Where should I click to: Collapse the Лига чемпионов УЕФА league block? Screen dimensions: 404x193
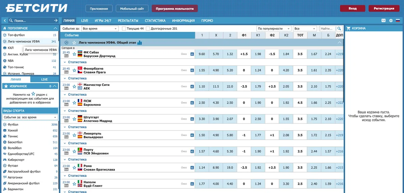coord(339,43)
